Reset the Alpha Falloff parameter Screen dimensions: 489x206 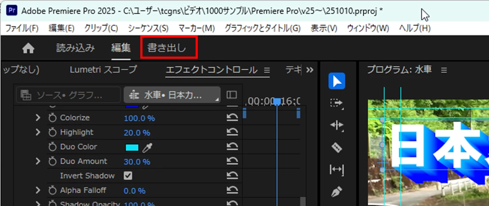(x=232, y=190)
